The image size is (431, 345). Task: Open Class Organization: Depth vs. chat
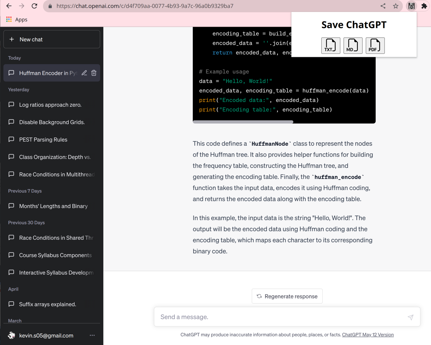pyautogui.click(x=52, y=157)
